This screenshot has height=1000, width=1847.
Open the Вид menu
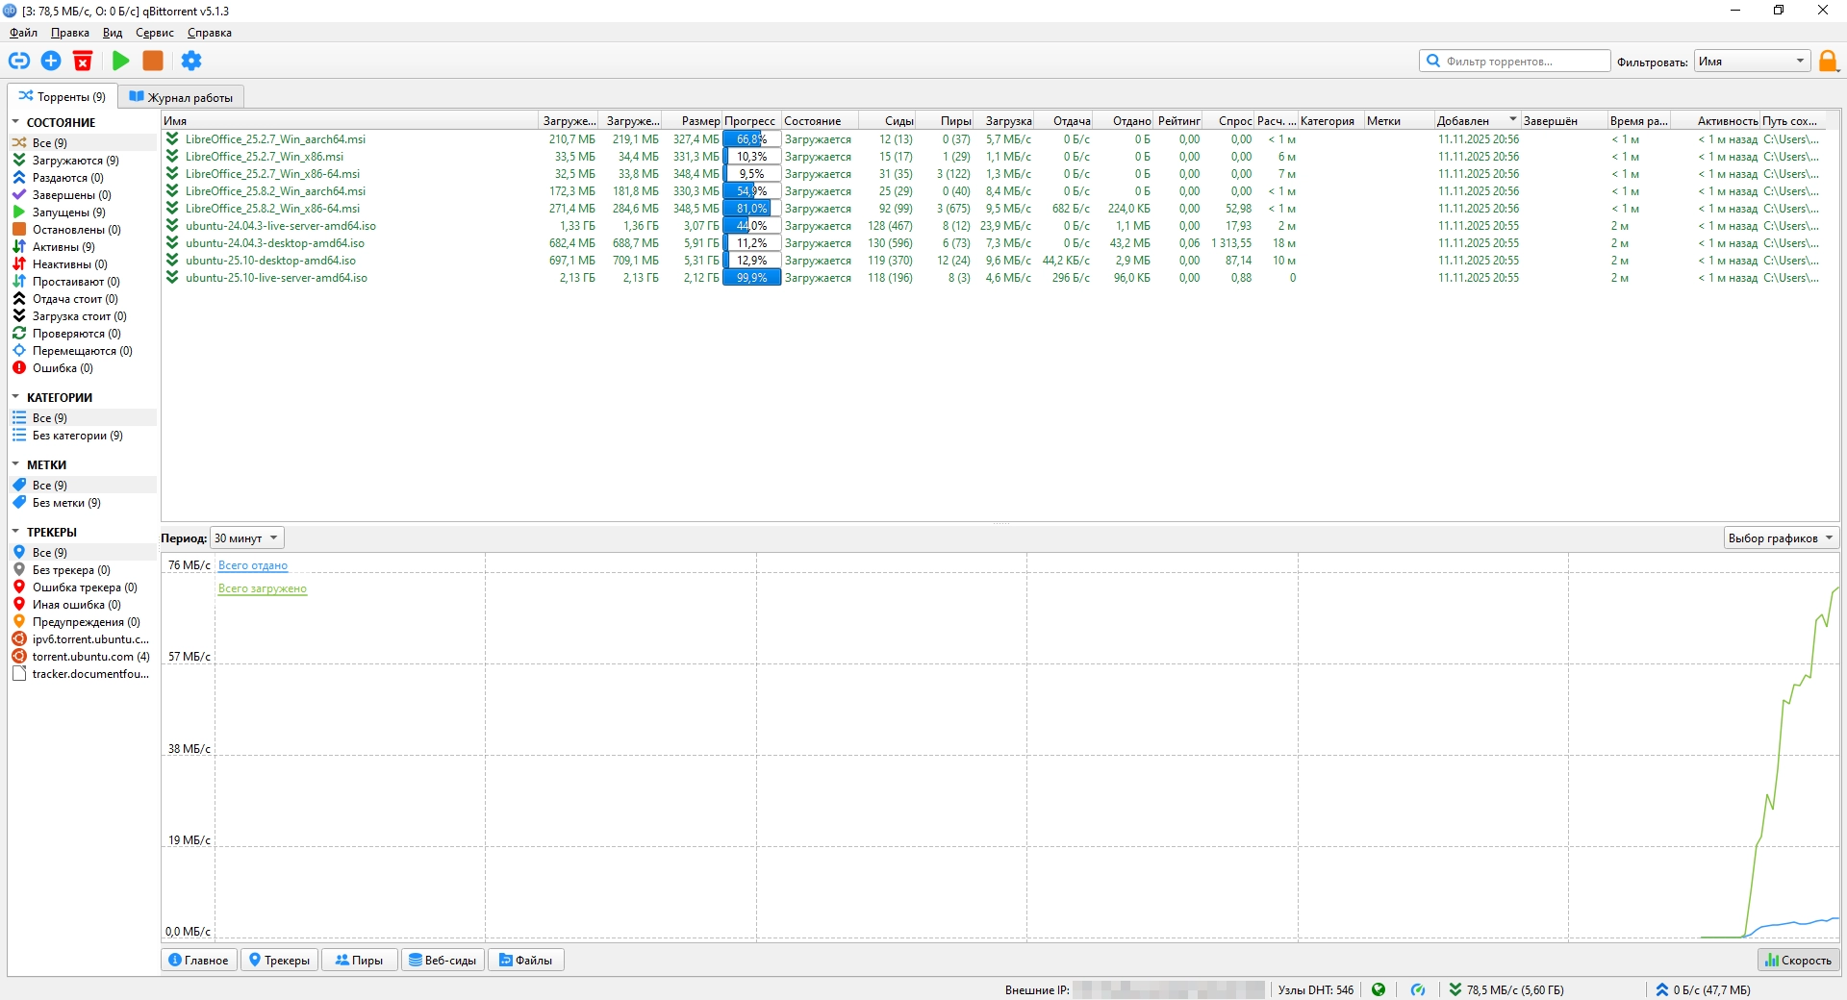pos(113,33)
